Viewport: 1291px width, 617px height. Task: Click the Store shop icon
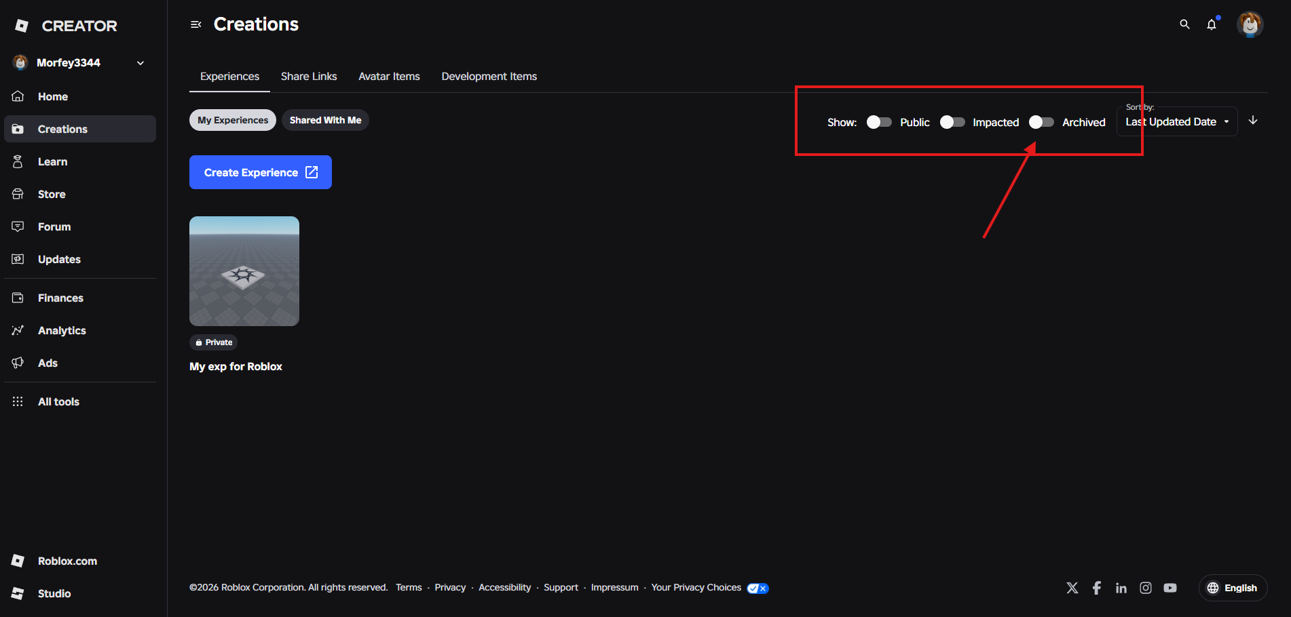18,194
